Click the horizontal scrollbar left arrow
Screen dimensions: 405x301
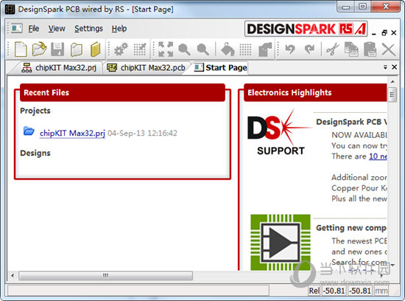point(13,275)
